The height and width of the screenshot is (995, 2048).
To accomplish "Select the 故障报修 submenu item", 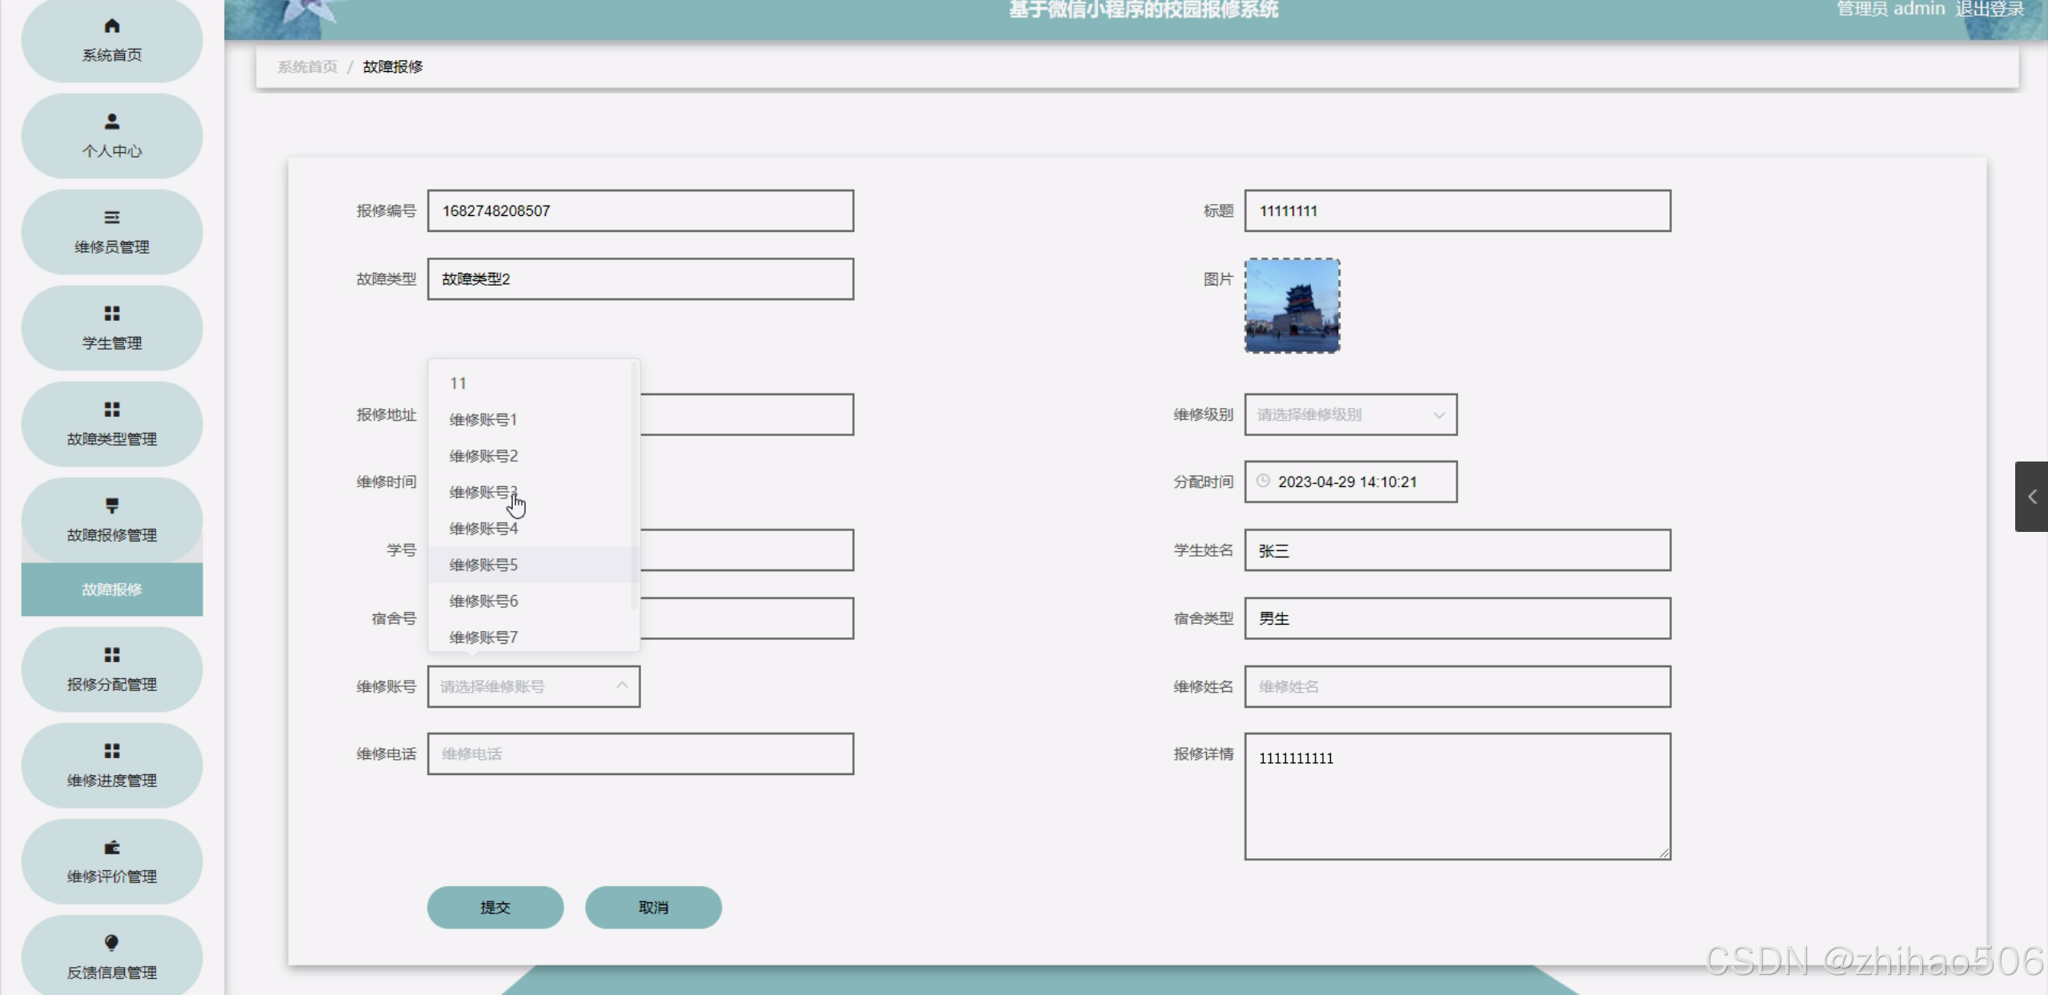I will (x=112, y=589).
